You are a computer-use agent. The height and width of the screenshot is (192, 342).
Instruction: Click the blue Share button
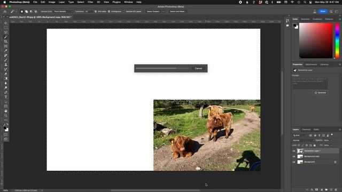click(323, 12)
